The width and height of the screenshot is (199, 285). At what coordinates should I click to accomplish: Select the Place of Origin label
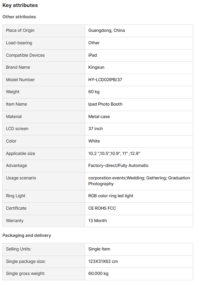(20, 30)
